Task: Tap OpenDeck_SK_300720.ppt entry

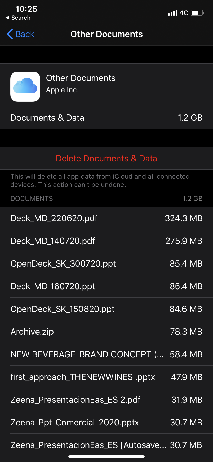Action: 106,263
